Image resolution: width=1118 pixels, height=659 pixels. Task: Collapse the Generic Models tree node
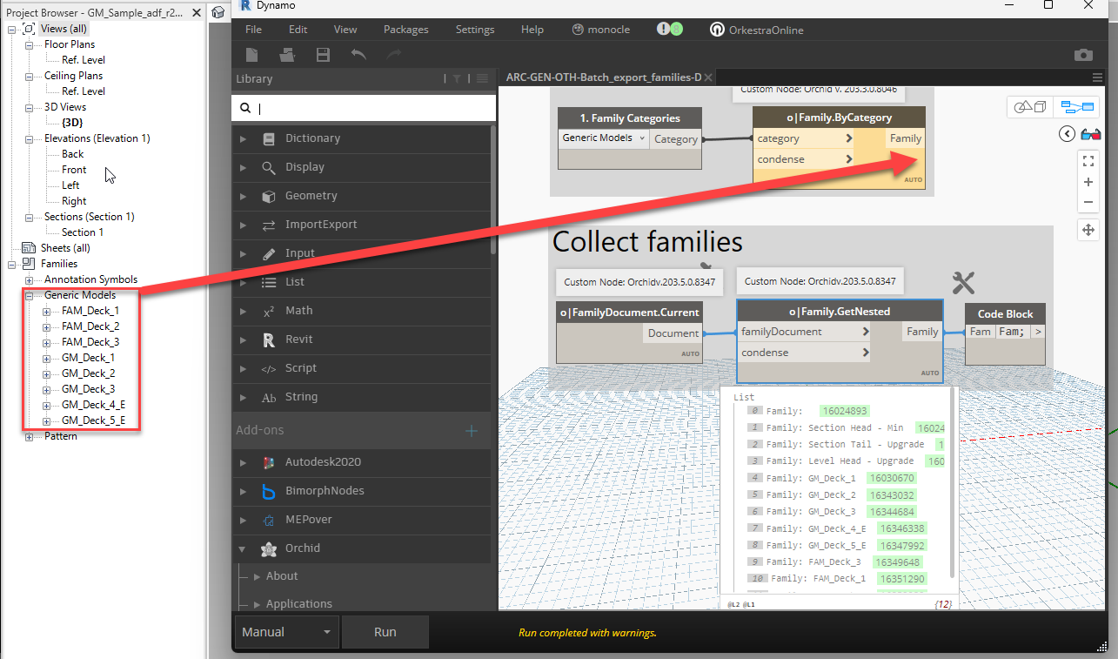29,295
